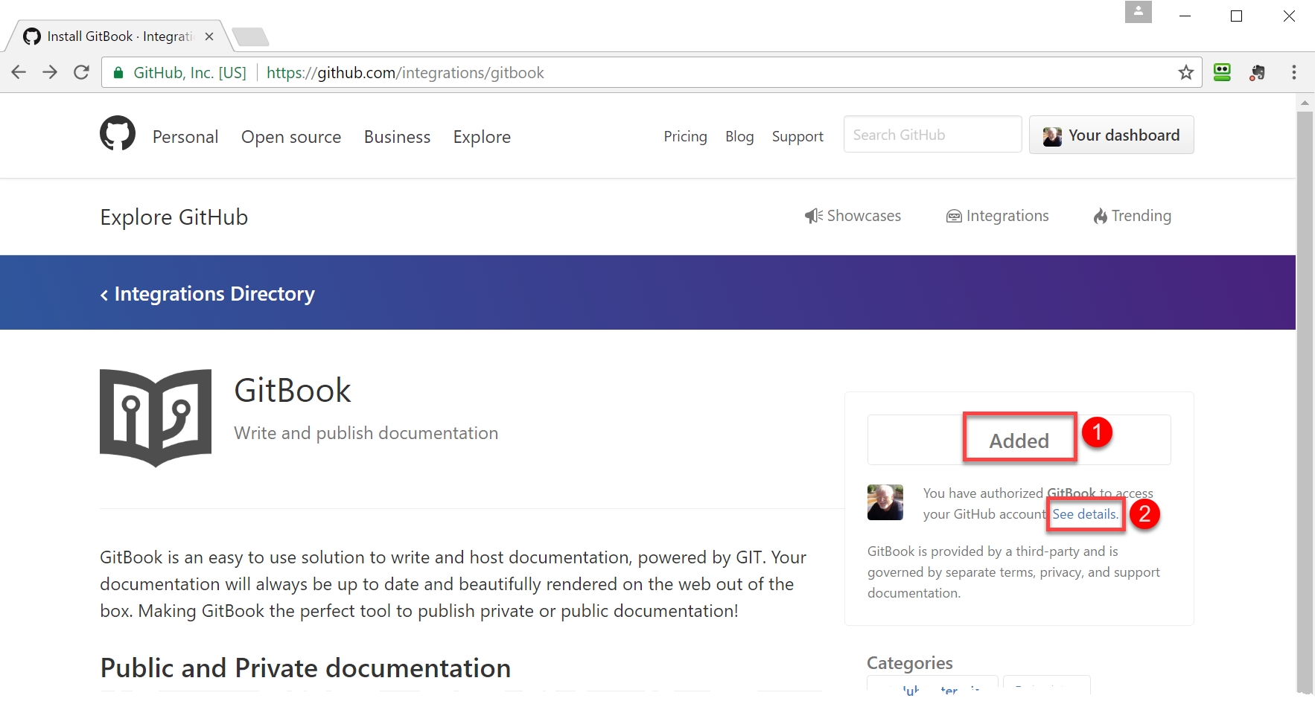The height and width of the screenshot is (704, 1315).
Task: Reload the page using the refresh icon
Action: 81,72
